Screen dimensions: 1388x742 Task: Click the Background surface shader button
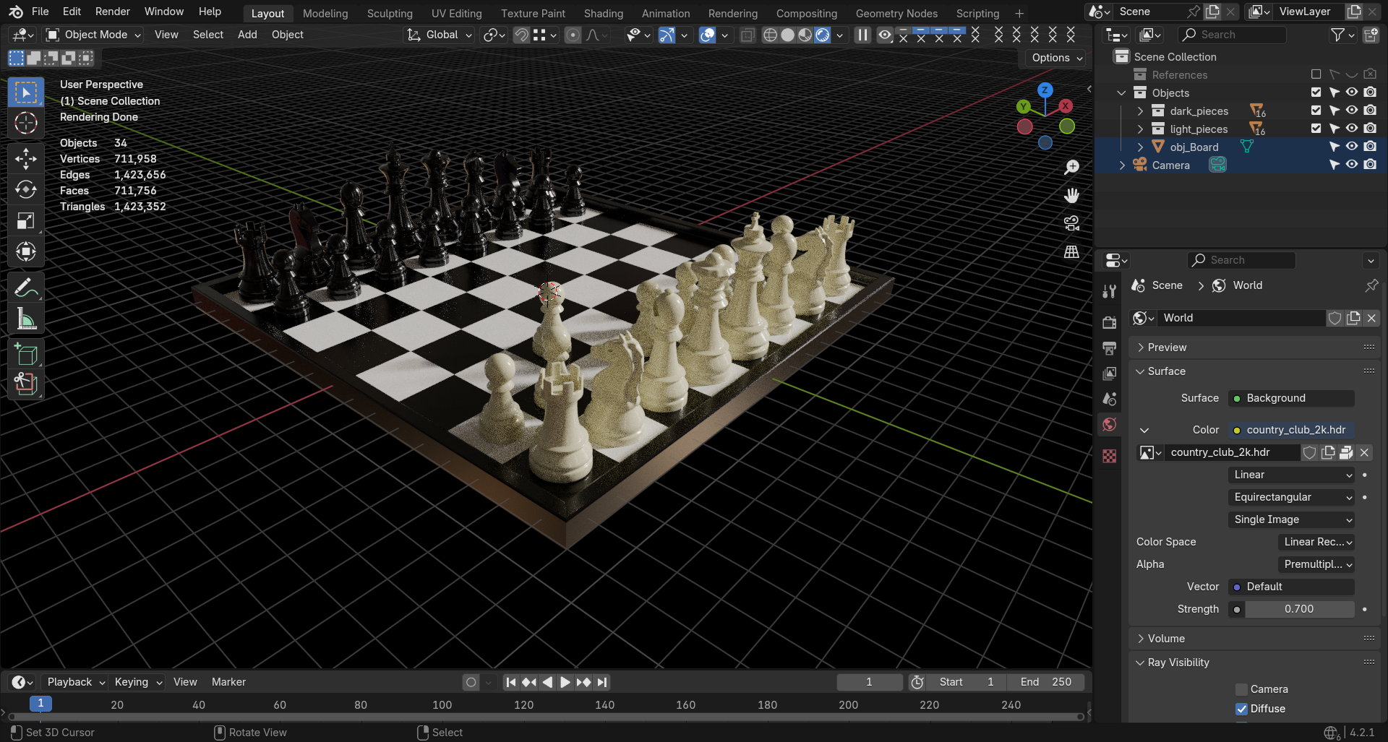[x=1291, y=398]
